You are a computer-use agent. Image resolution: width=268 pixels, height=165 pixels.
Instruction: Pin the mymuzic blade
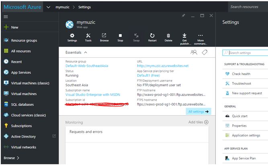coord(183,16)
